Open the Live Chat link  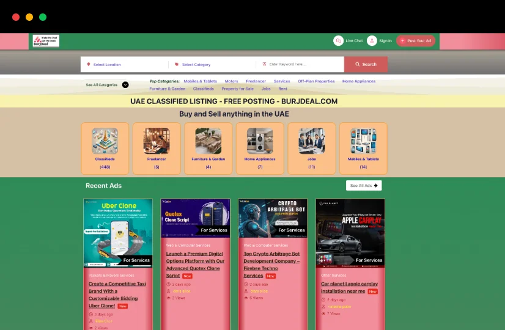(354, 41)
